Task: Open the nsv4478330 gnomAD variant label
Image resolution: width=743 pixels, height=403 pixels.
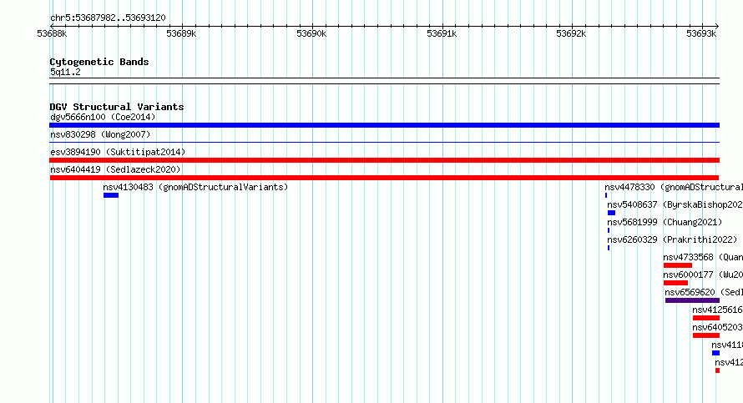Action: click(x=674, y=187)
